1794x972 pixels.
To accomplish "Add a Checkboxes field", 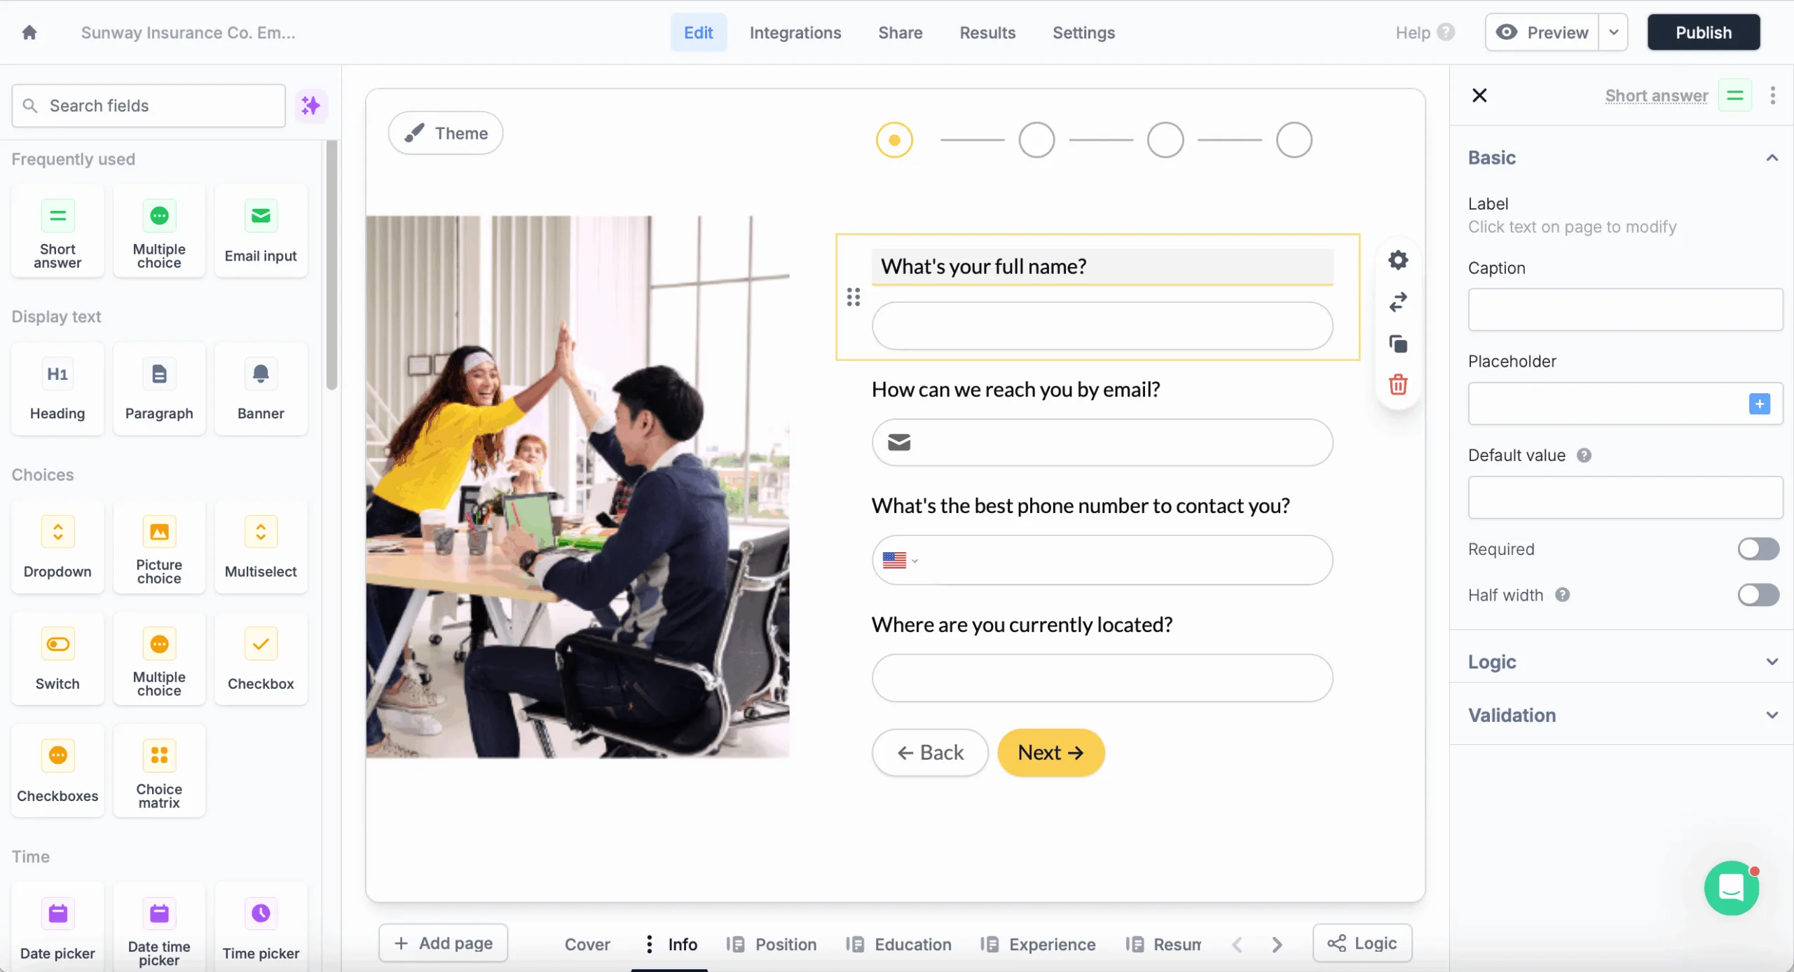I will [57, 771].
